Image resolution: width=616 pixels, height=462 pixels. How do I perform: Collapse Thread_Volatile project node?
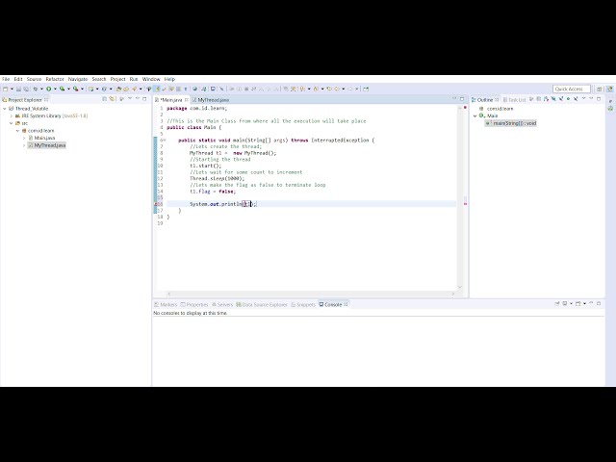pos(5,109)
